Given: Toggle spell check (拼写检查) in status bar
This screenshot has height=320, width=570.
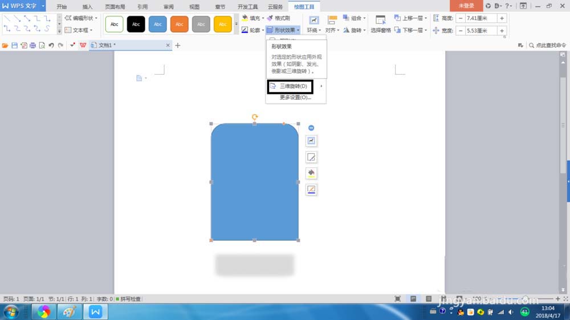Looking at the screenshot, I should [128, 299].
